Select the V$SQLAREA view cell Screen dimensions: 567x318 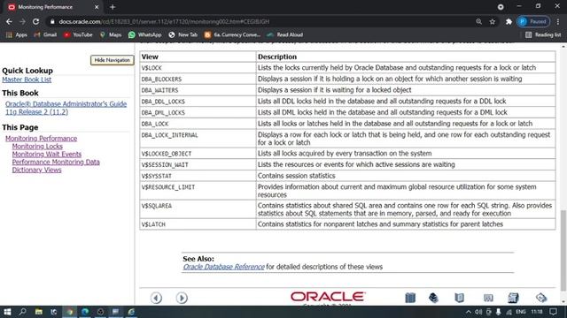click(x=198, y=209)
